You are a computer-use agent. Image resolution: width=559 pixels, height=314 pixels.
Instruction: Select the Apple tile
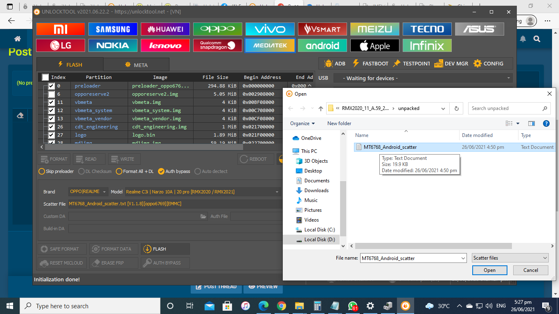[375, 45]
